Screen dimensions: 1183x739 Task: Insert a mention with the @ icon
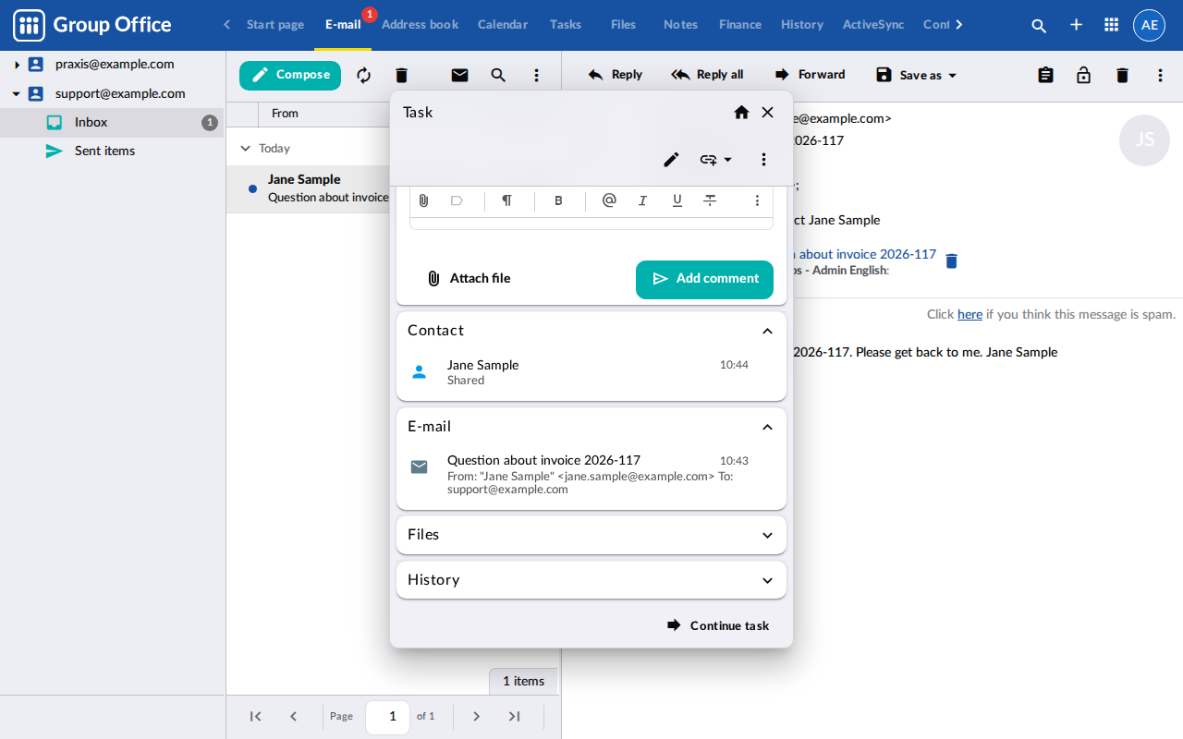point(609,200)
